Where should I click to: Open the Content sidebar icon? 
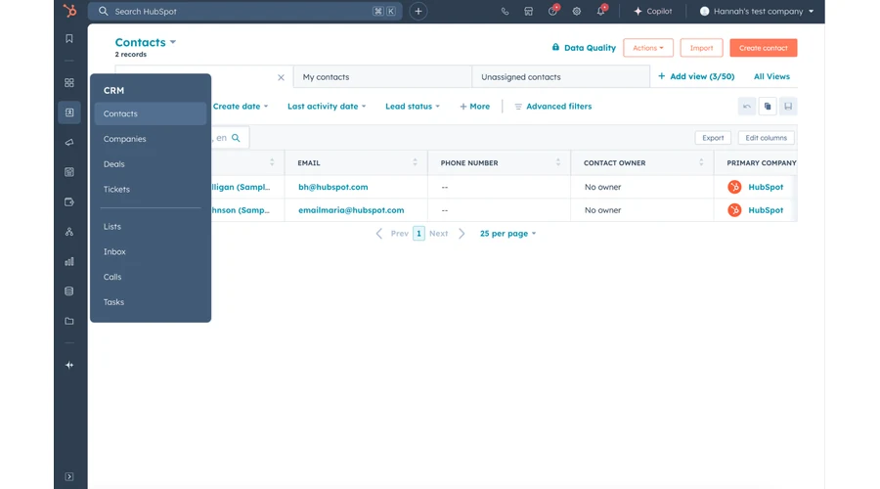69,172
